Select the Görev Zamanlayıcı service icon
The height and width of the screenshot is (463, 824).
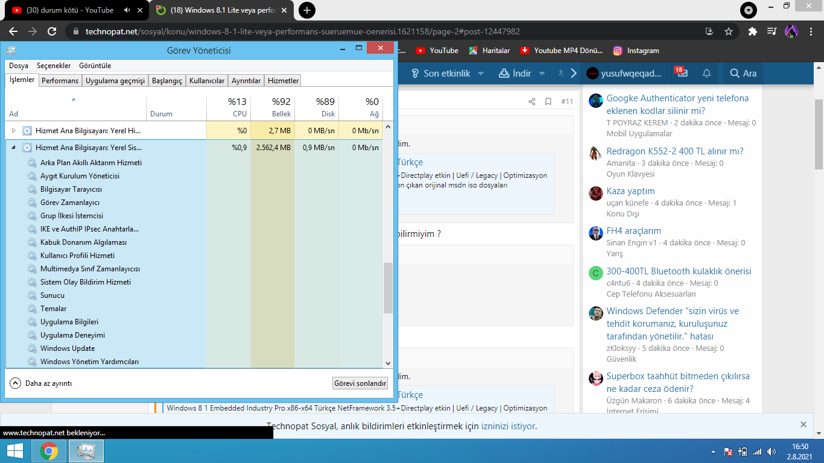[32, 203]
